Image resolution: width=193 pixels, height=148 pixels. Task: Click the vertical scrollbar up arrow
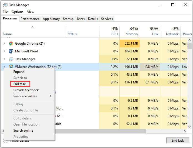pyautogui.click(x=190, y=40)
